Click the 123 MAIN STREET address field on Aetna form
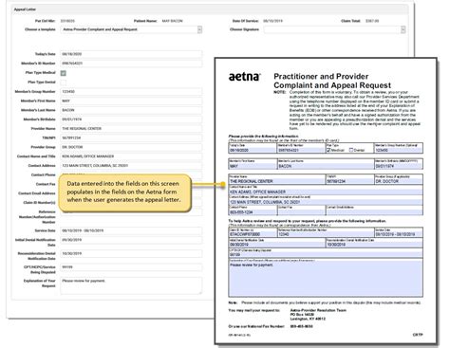The image size is (450, 348). pos(326,202)
